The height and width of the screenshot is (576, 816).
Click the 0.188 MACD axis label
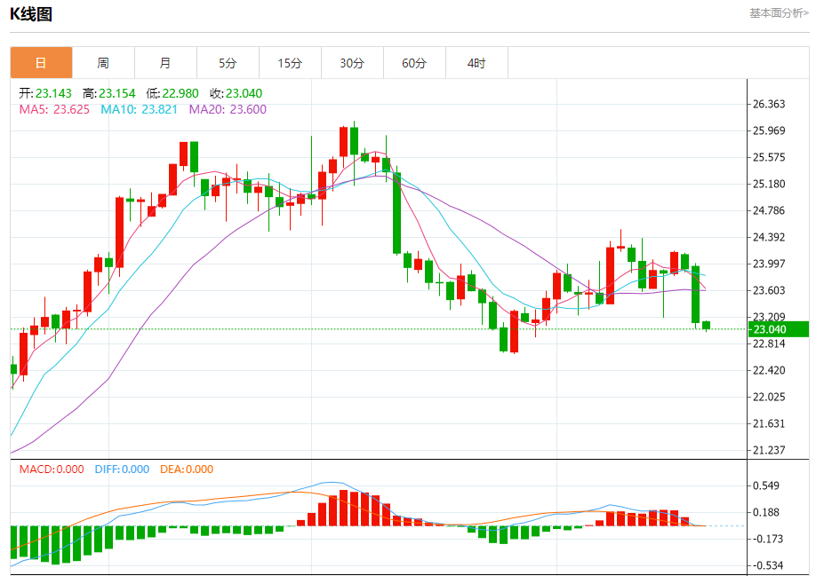click(766, 512)
